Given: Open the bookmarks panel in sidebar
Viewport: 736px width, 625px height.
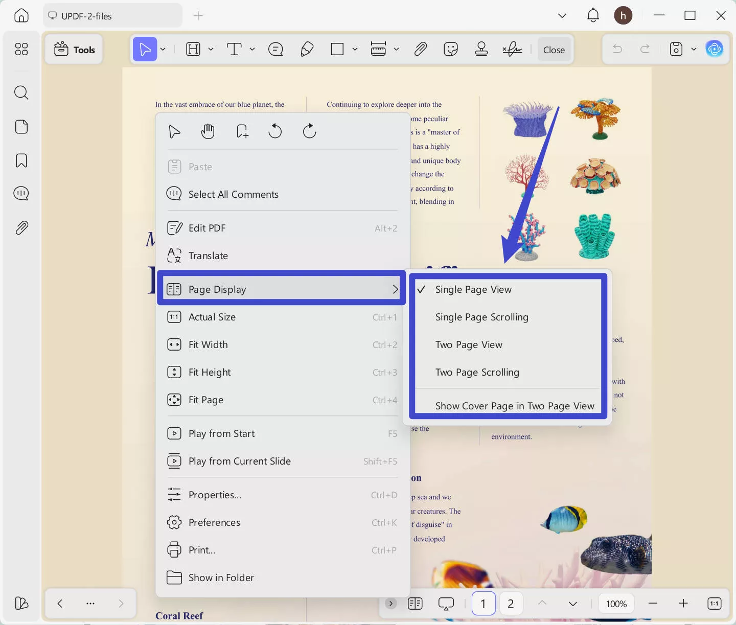Looking at the screenshot, I should [x=21, y=160].
